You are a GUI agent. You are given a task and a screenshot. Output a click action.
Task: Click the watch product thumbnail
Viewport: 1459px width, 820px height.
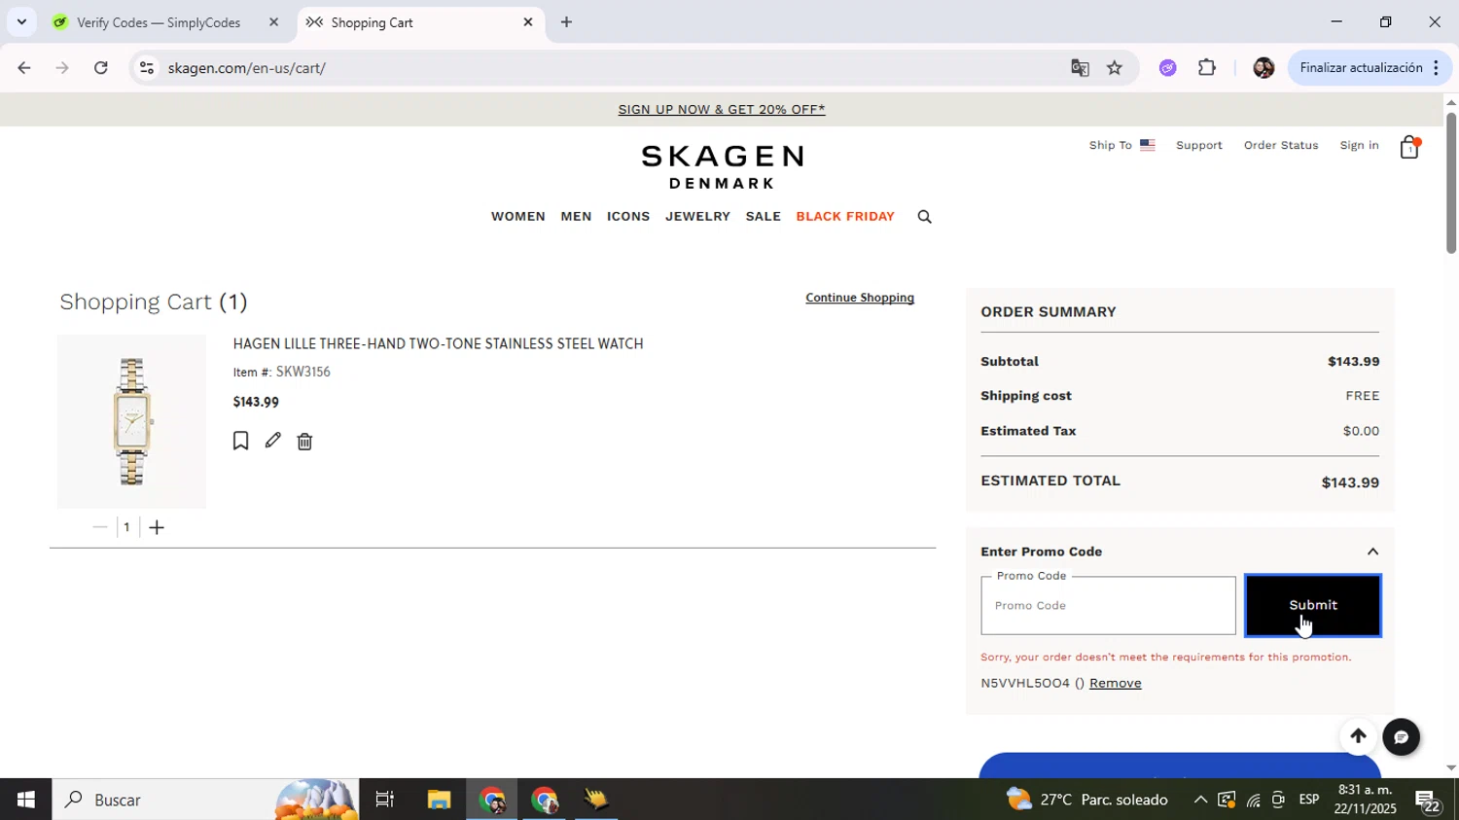point(131,421)
